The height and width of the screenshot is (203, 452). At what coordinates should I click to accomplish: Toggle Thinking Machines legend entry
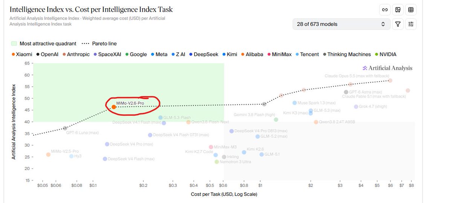point(347,54)
